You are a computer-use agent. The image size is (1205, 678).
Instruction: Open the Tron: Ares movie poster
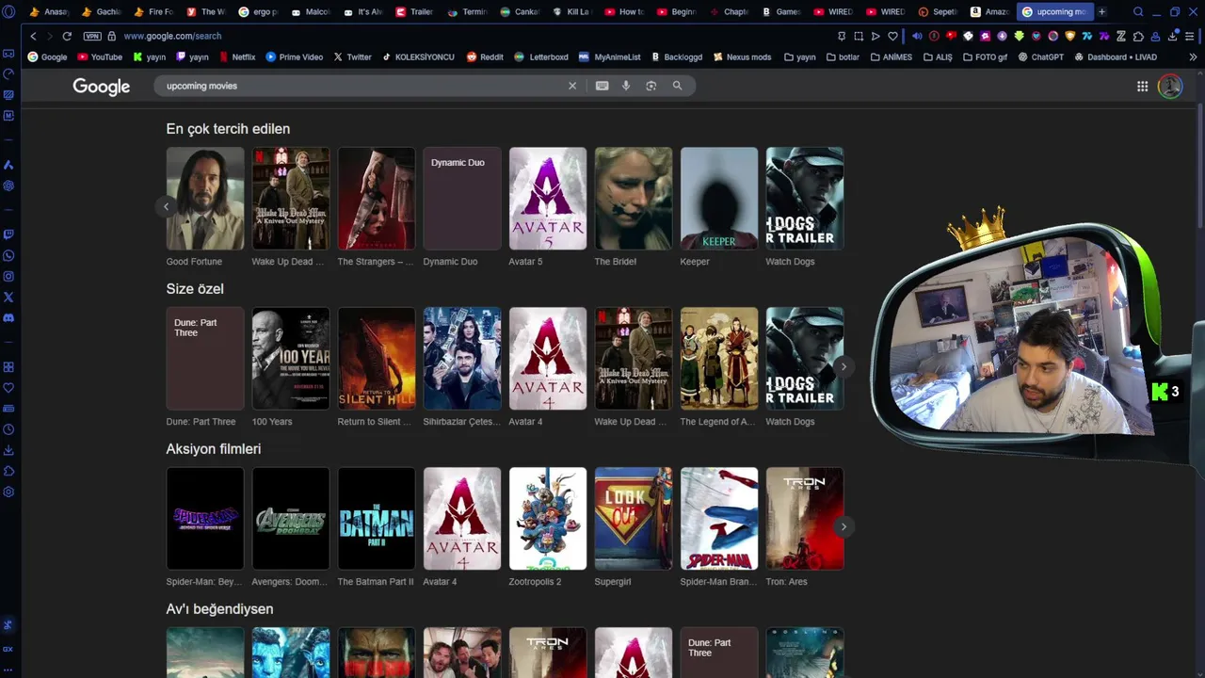(x=805, y=519)
